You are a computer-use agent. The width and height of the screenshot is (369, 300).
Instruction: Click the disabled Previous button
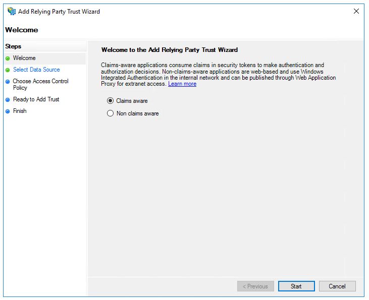tap(255, 286)
